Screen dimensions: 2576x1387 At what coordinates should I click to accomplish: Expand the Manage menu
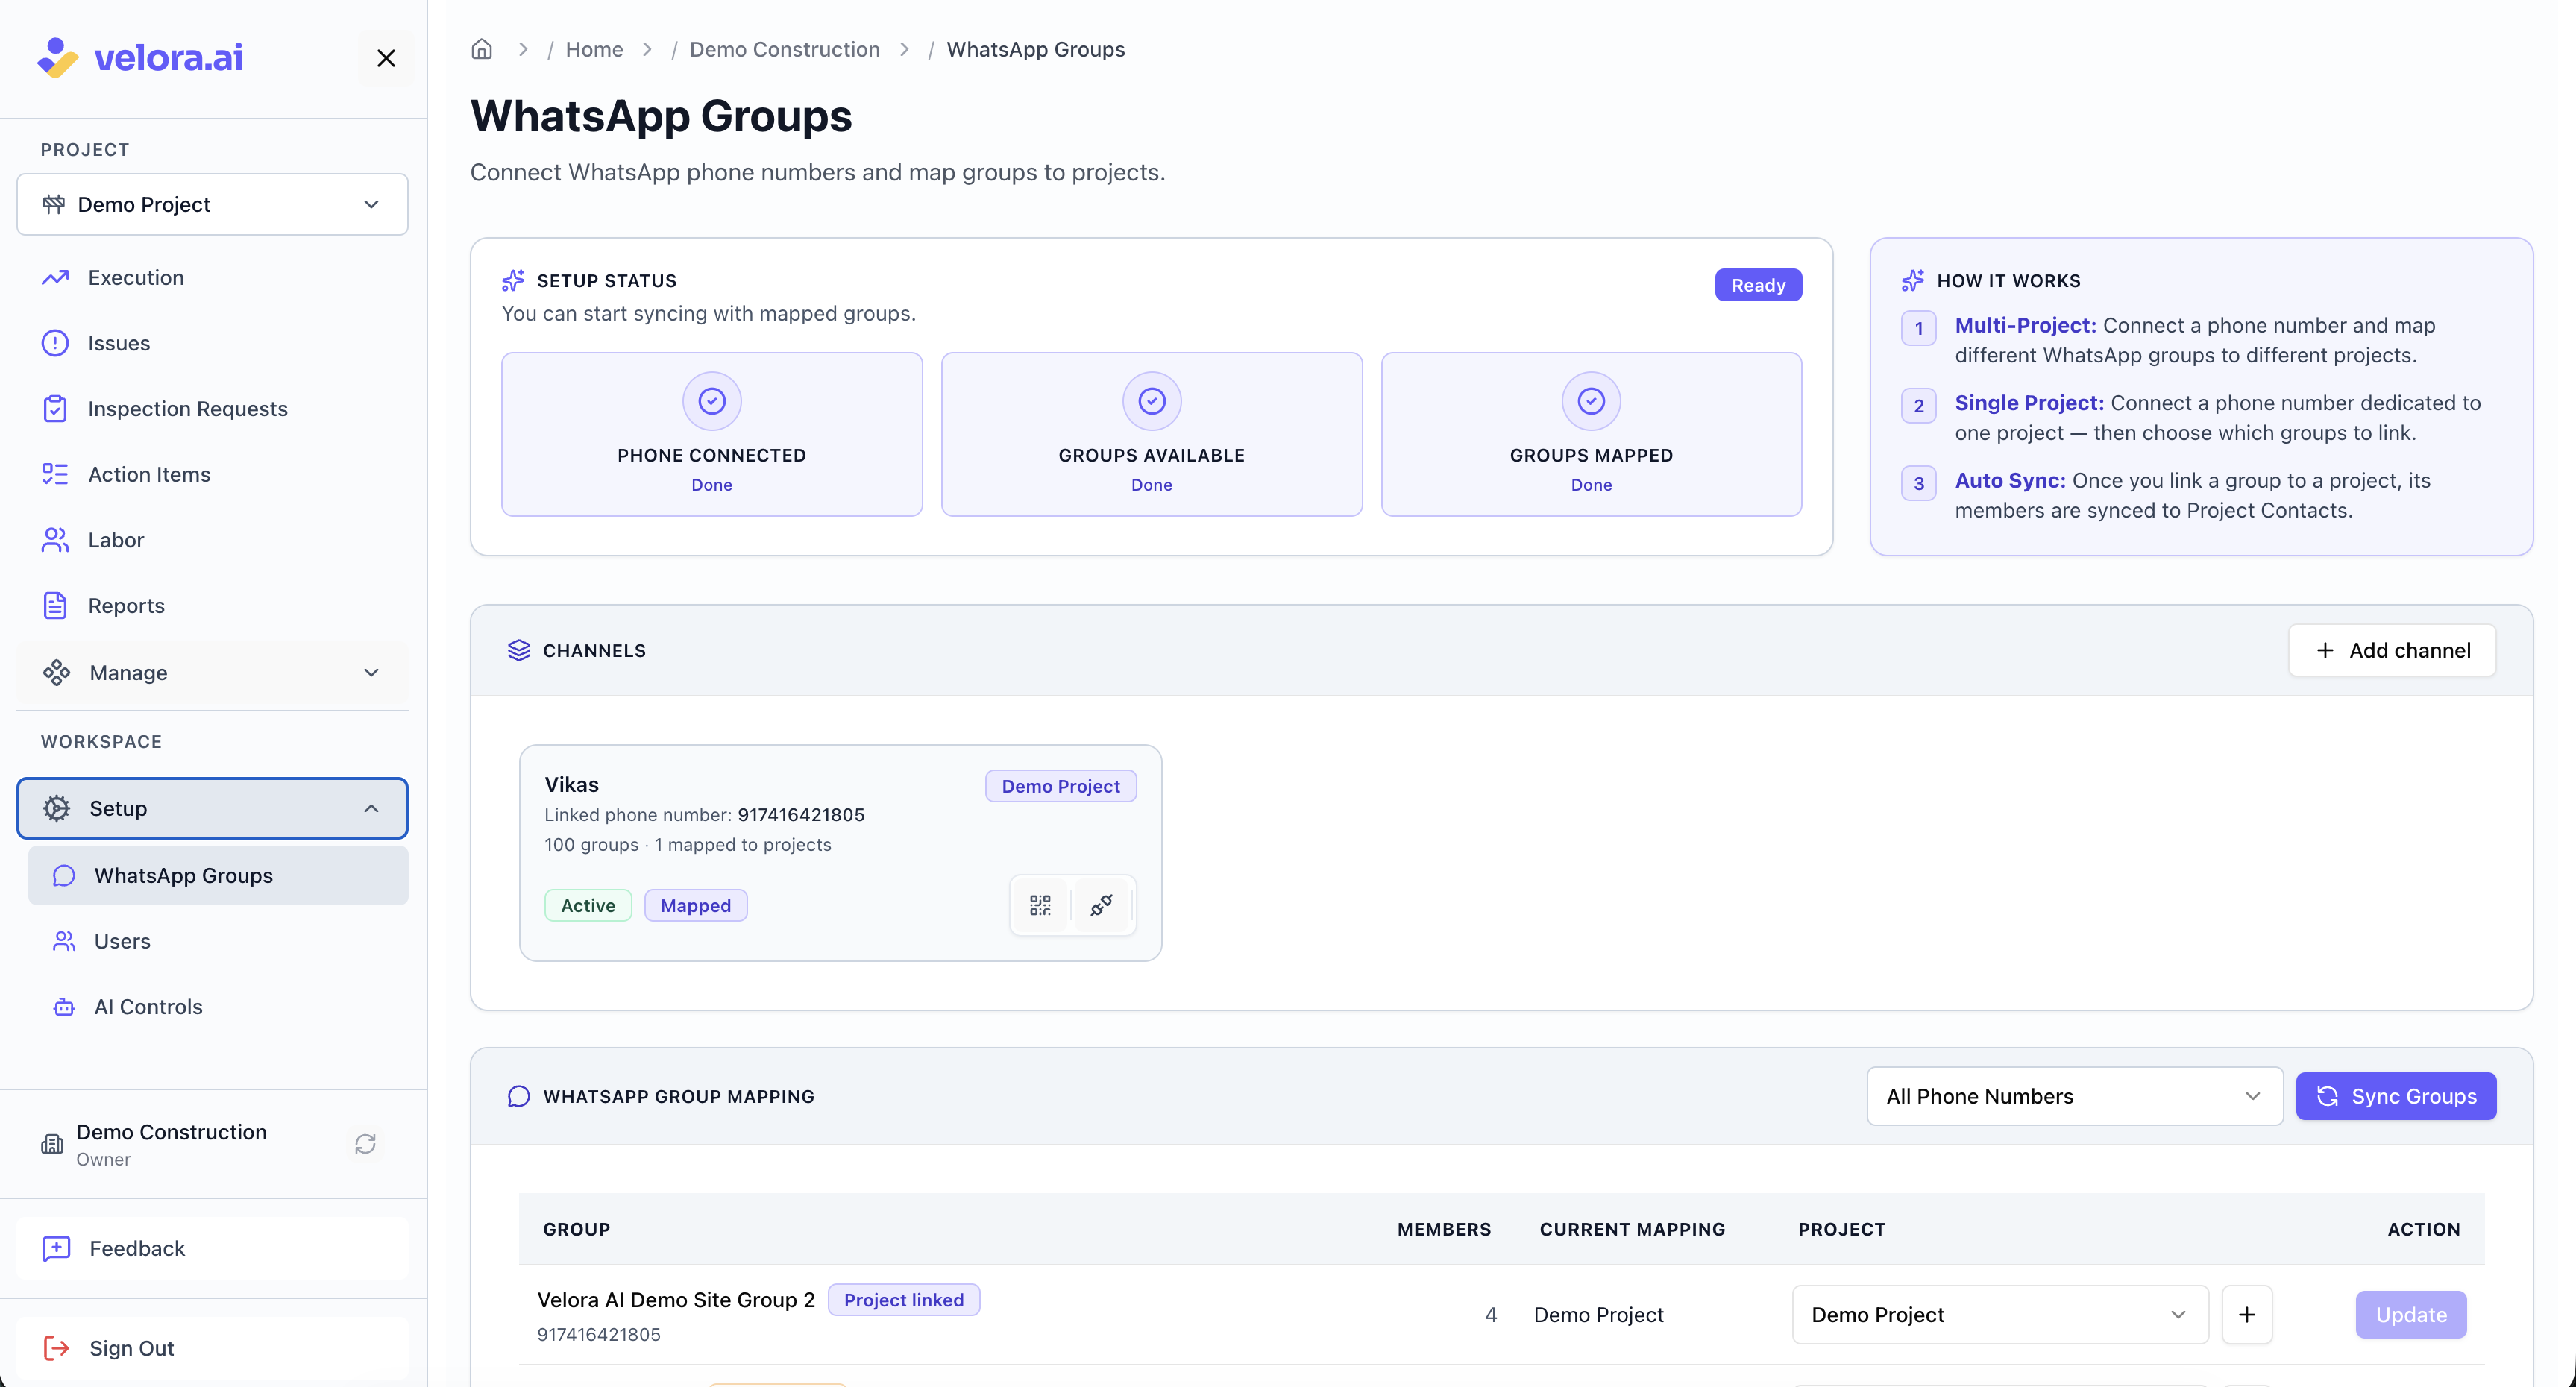tap(212, 673)
